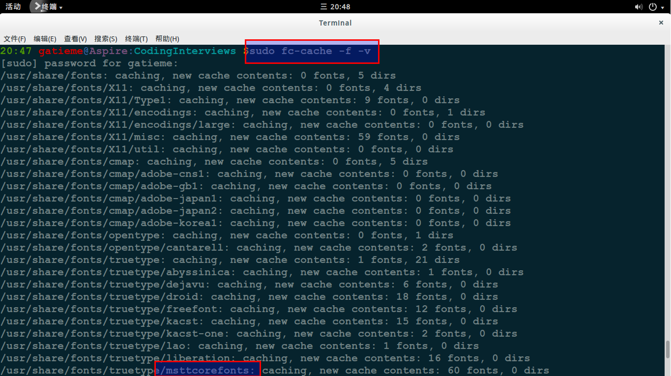Click the '/usr/share/fonts/cmap/adobe-gb1' line

click(x=246, y=186)
